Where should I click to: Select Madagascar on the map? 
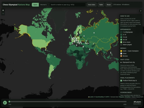coord(87,64)
